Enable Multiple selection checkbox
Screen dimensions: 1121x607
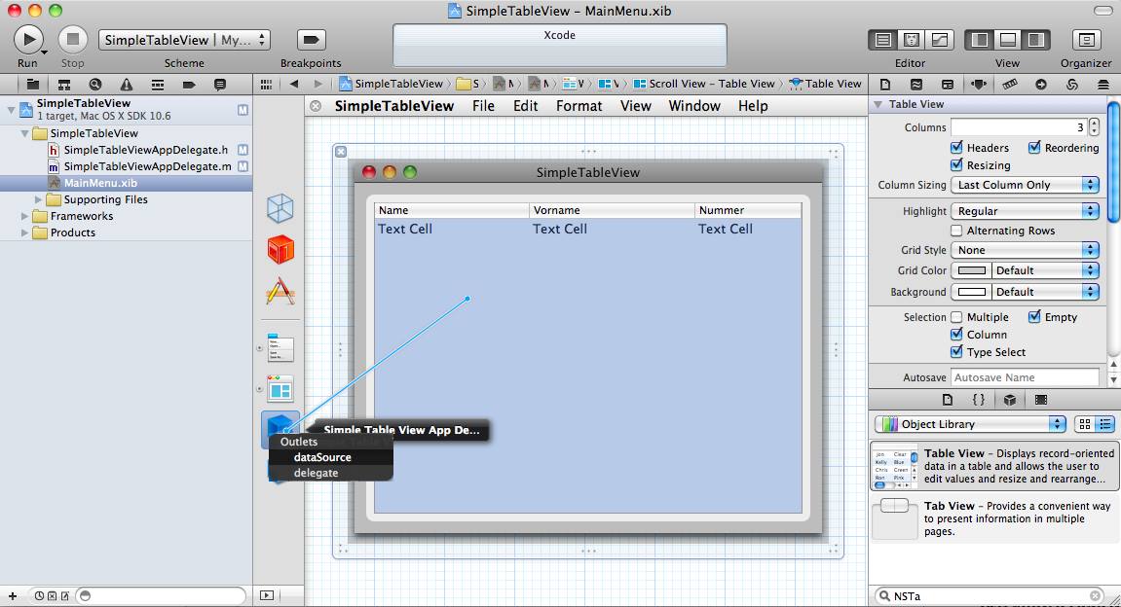(x=956, y=317)
